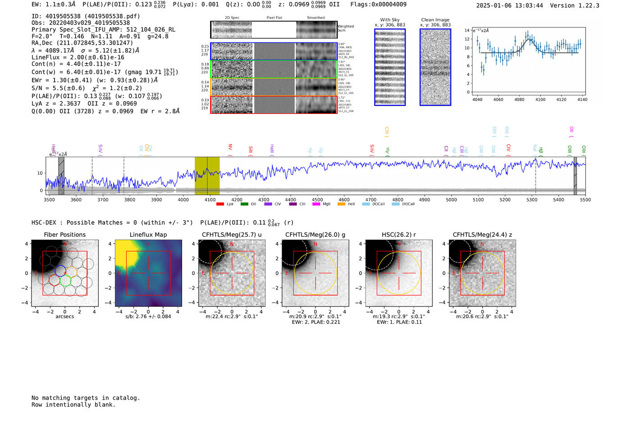Open the CFHTLS/Meg(26.0) g cutout
The height and width of the screenshot is (429, 631).
click(315, 273)
